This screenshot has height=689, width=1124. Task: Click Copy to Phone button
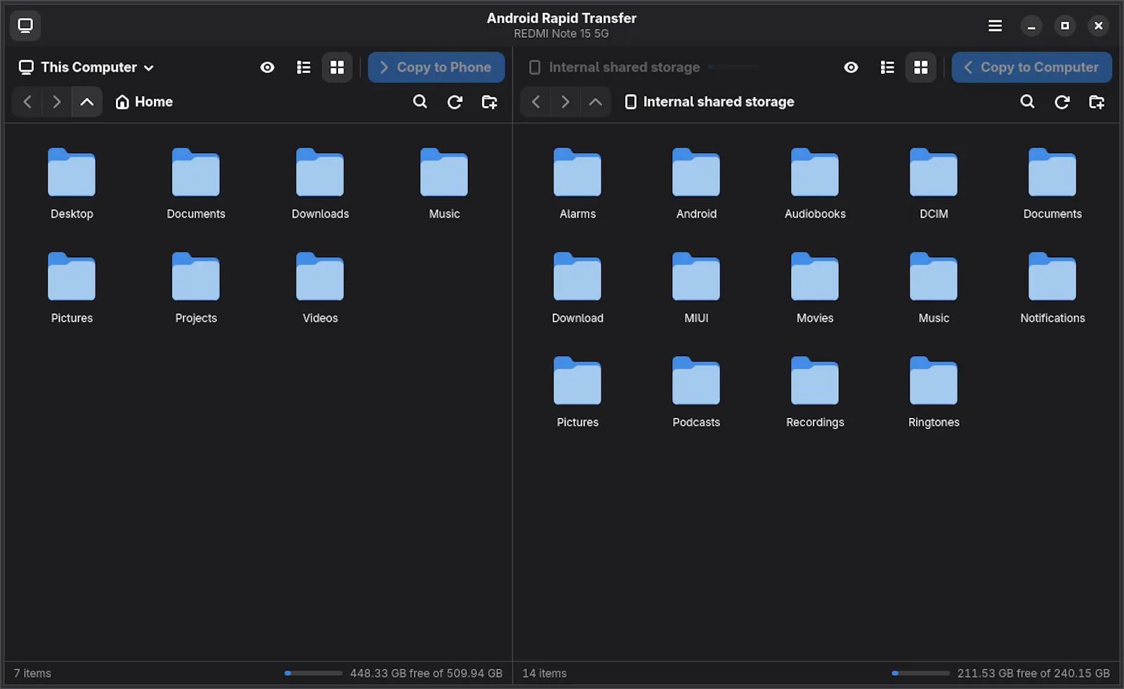click(436, 67)
